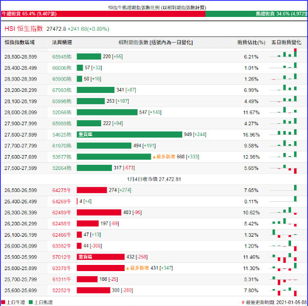Open warrant link 67983熊
This screenshot has height=306, width=308.
tap(62, 90)
